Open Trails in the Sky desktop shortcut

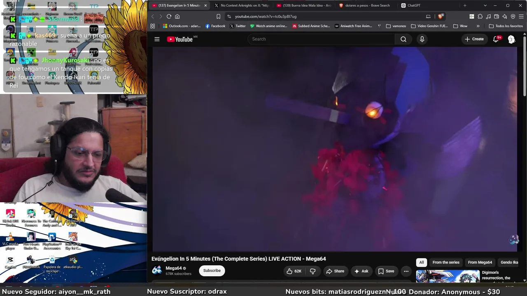[x=73, y=241]
